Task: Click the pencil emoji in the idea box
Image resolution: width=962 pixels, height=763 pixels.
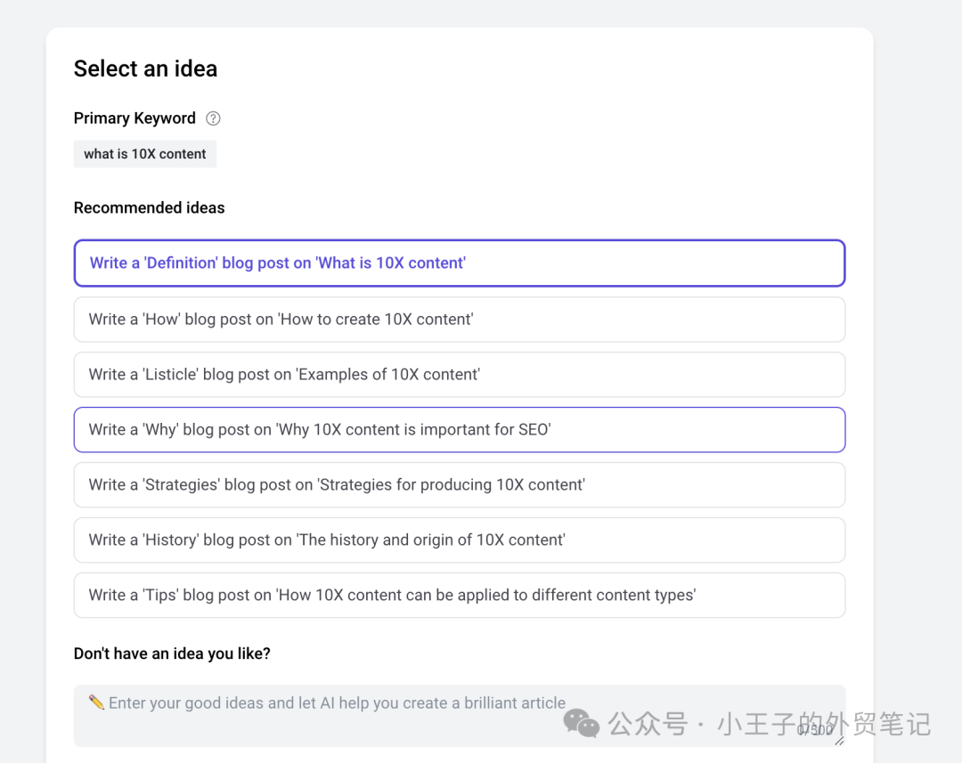Action: [96, 702]
